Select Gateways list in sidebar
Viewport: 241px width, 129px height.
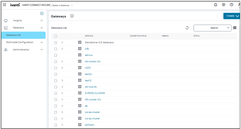[23, 35]
